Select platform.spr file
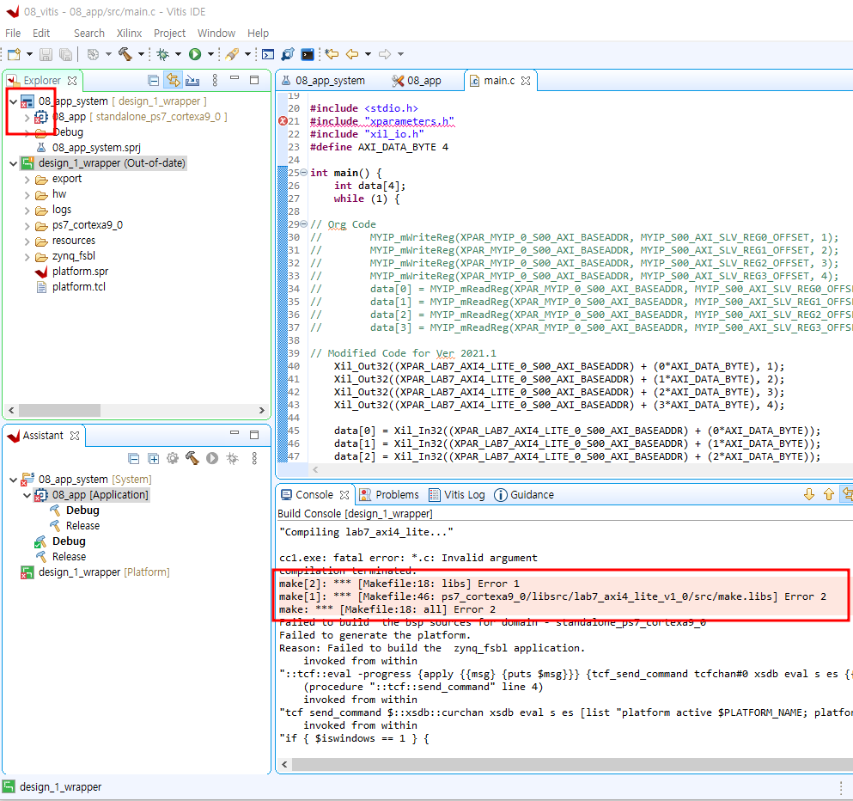The width and height of the screenshot is (853, 801). tap(72, 272)
